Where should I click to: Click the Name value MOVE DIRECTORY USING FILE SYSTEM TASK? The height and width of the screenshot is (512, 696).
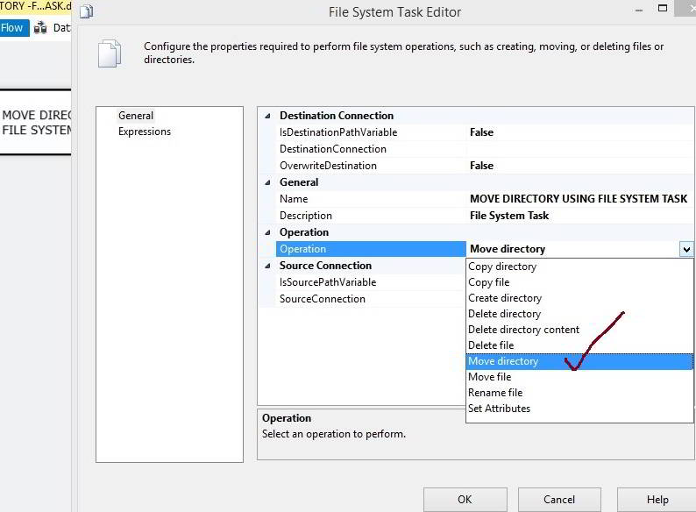pos(579,199)
